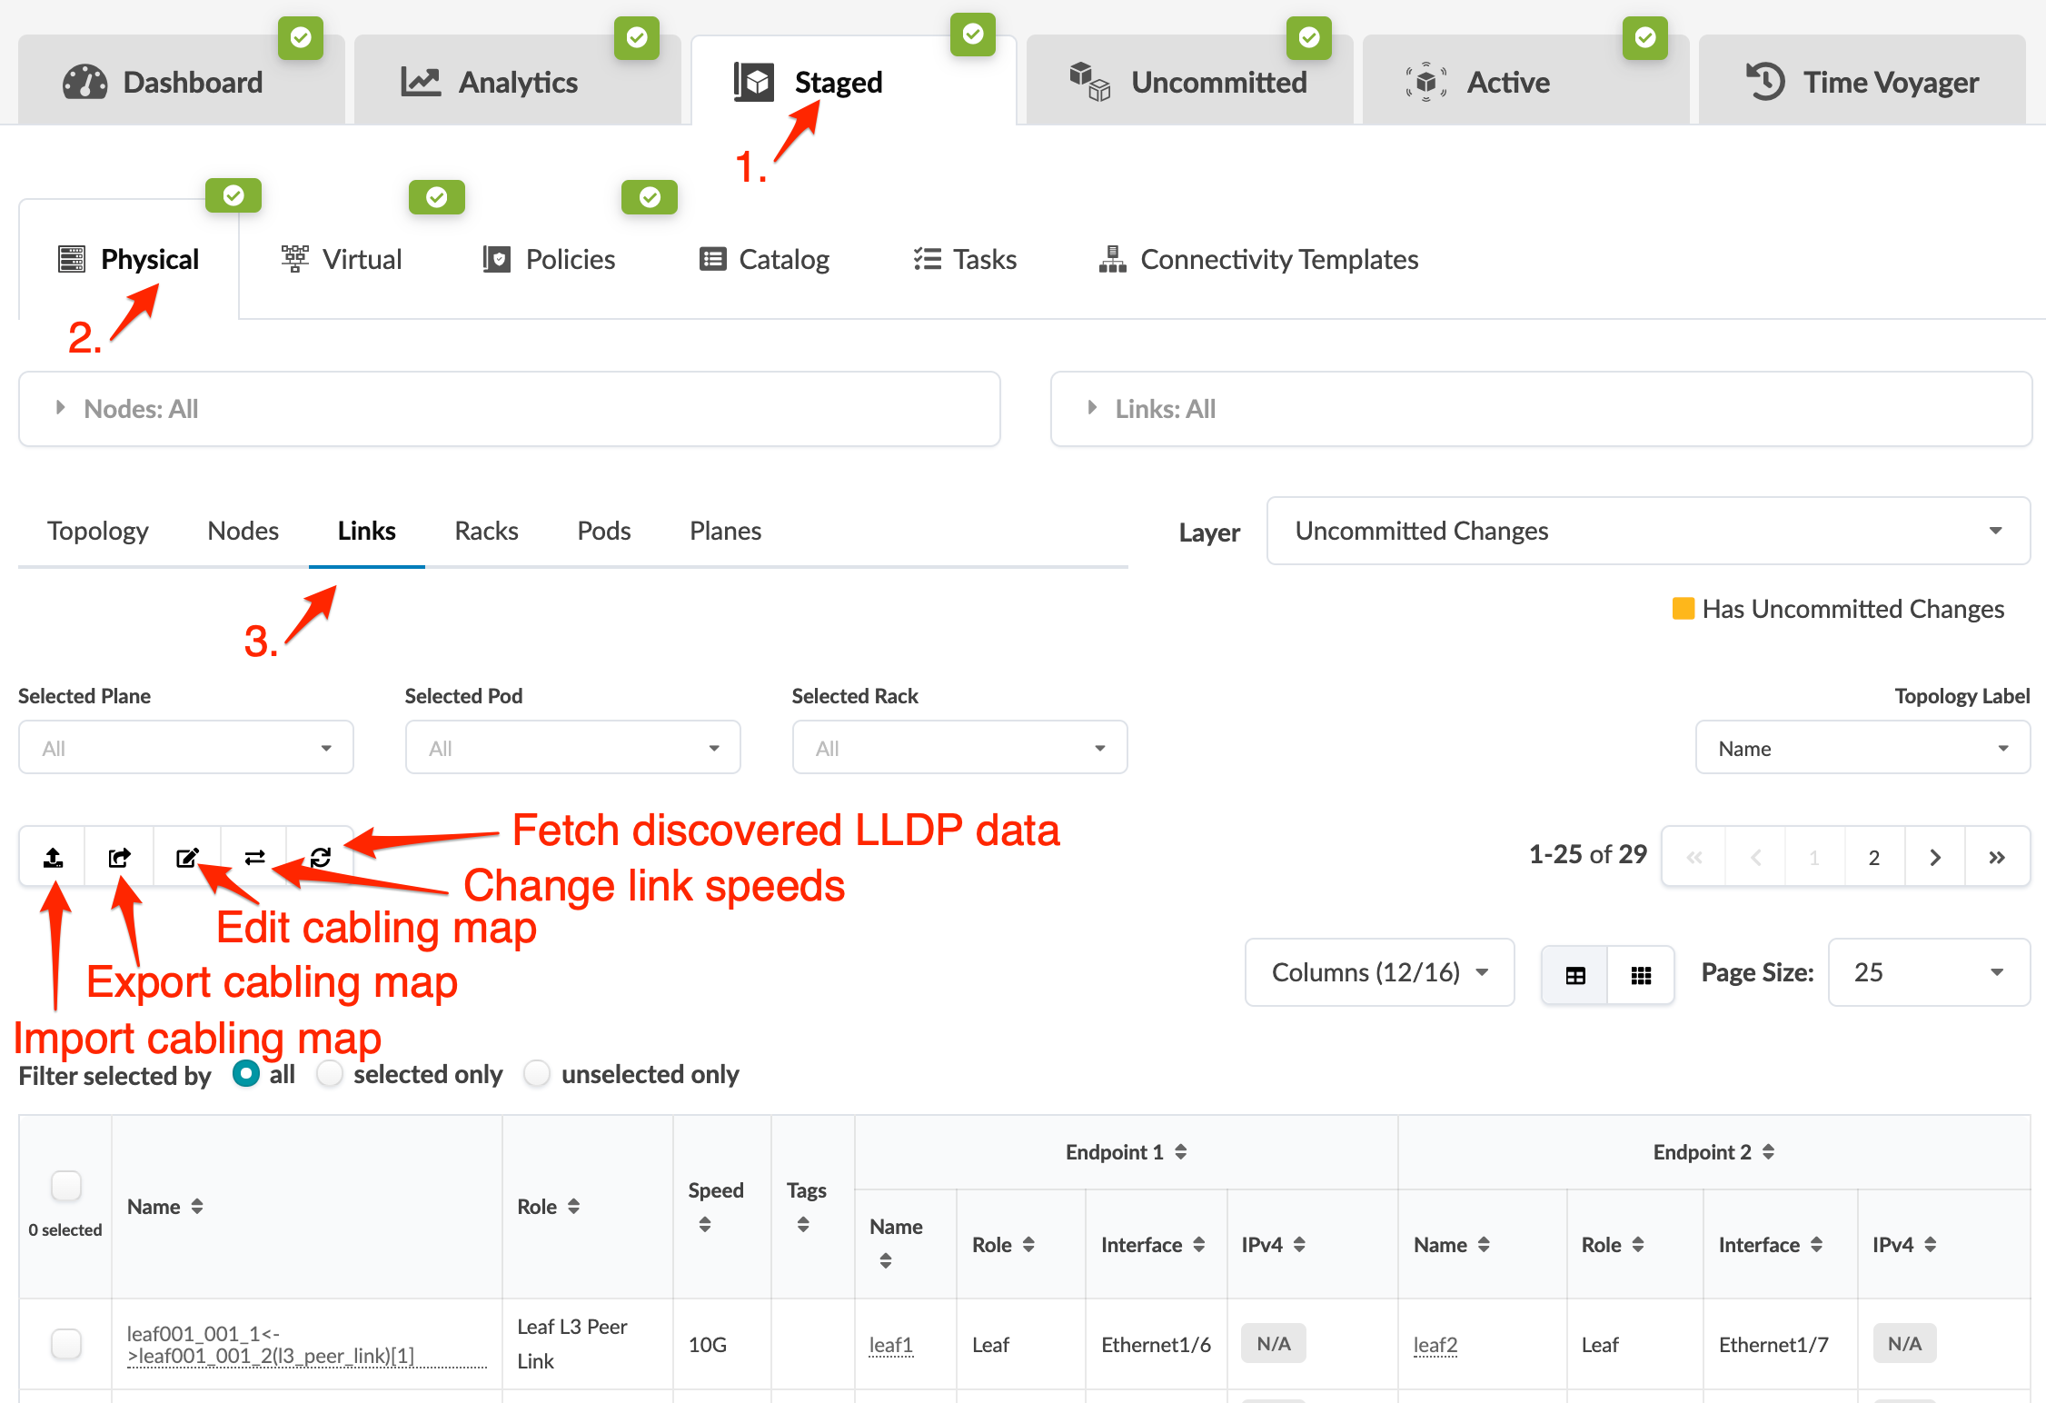
Task: Switch to table list view icon
Action: pos(1574,974)
